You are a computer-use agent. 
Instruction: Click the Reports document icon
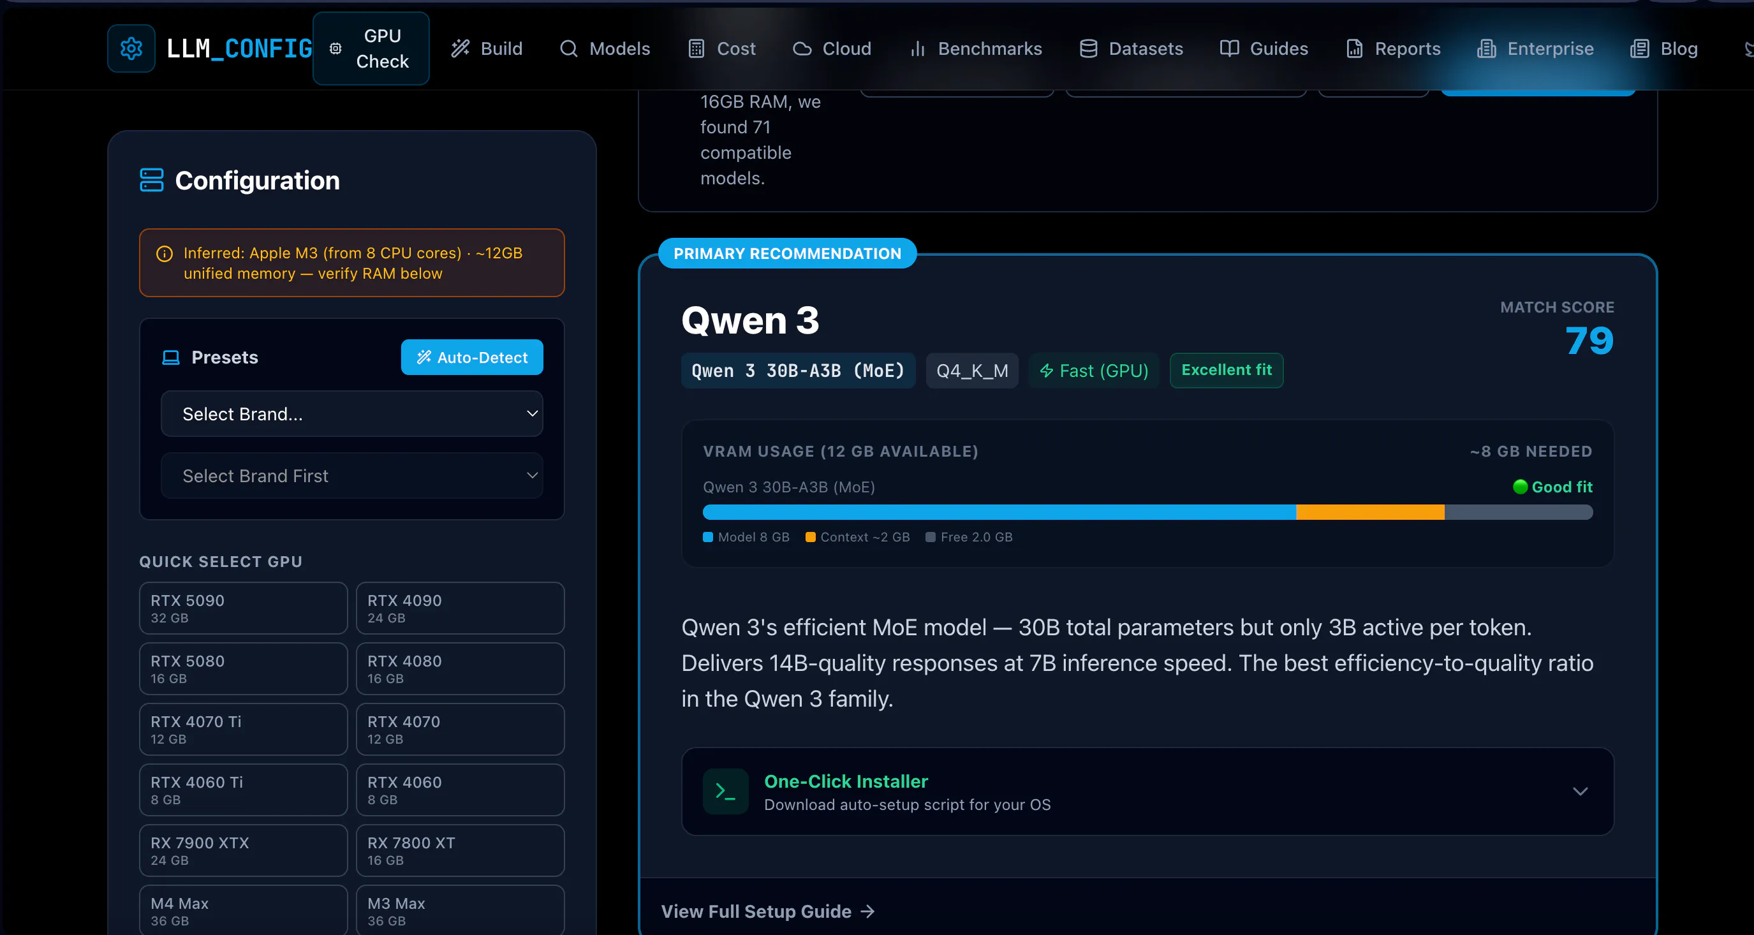1354,48
